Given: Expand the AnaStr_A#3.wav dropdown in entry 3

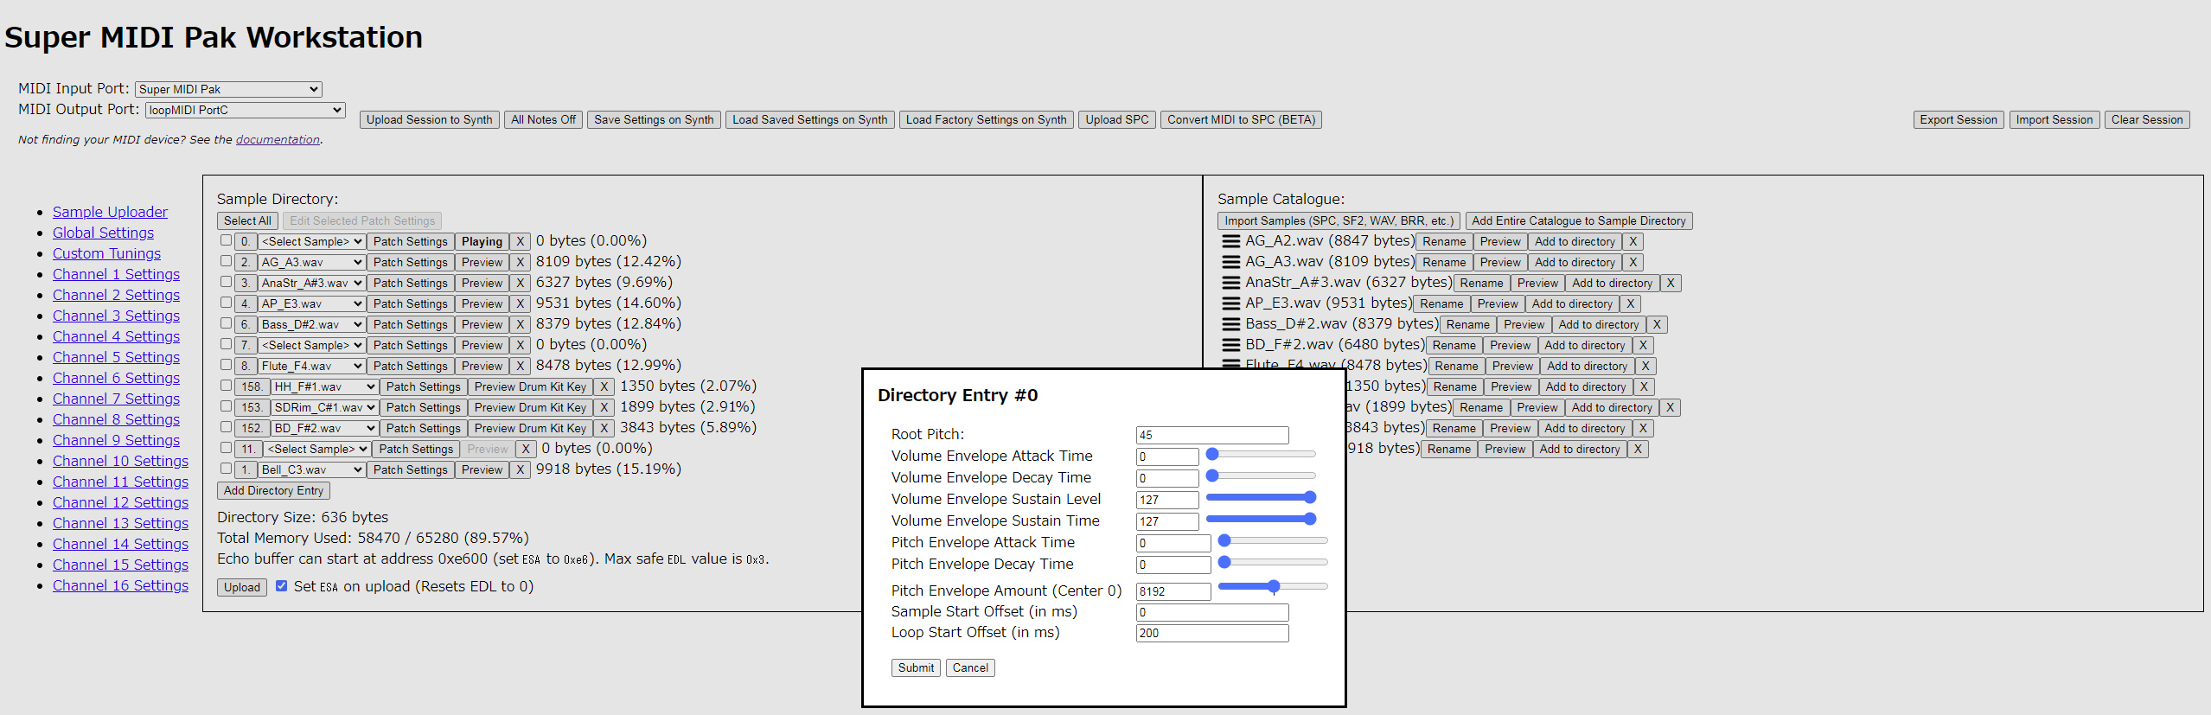Looking at the screenshot, I should pyautogui.click(x=311, y=284).
